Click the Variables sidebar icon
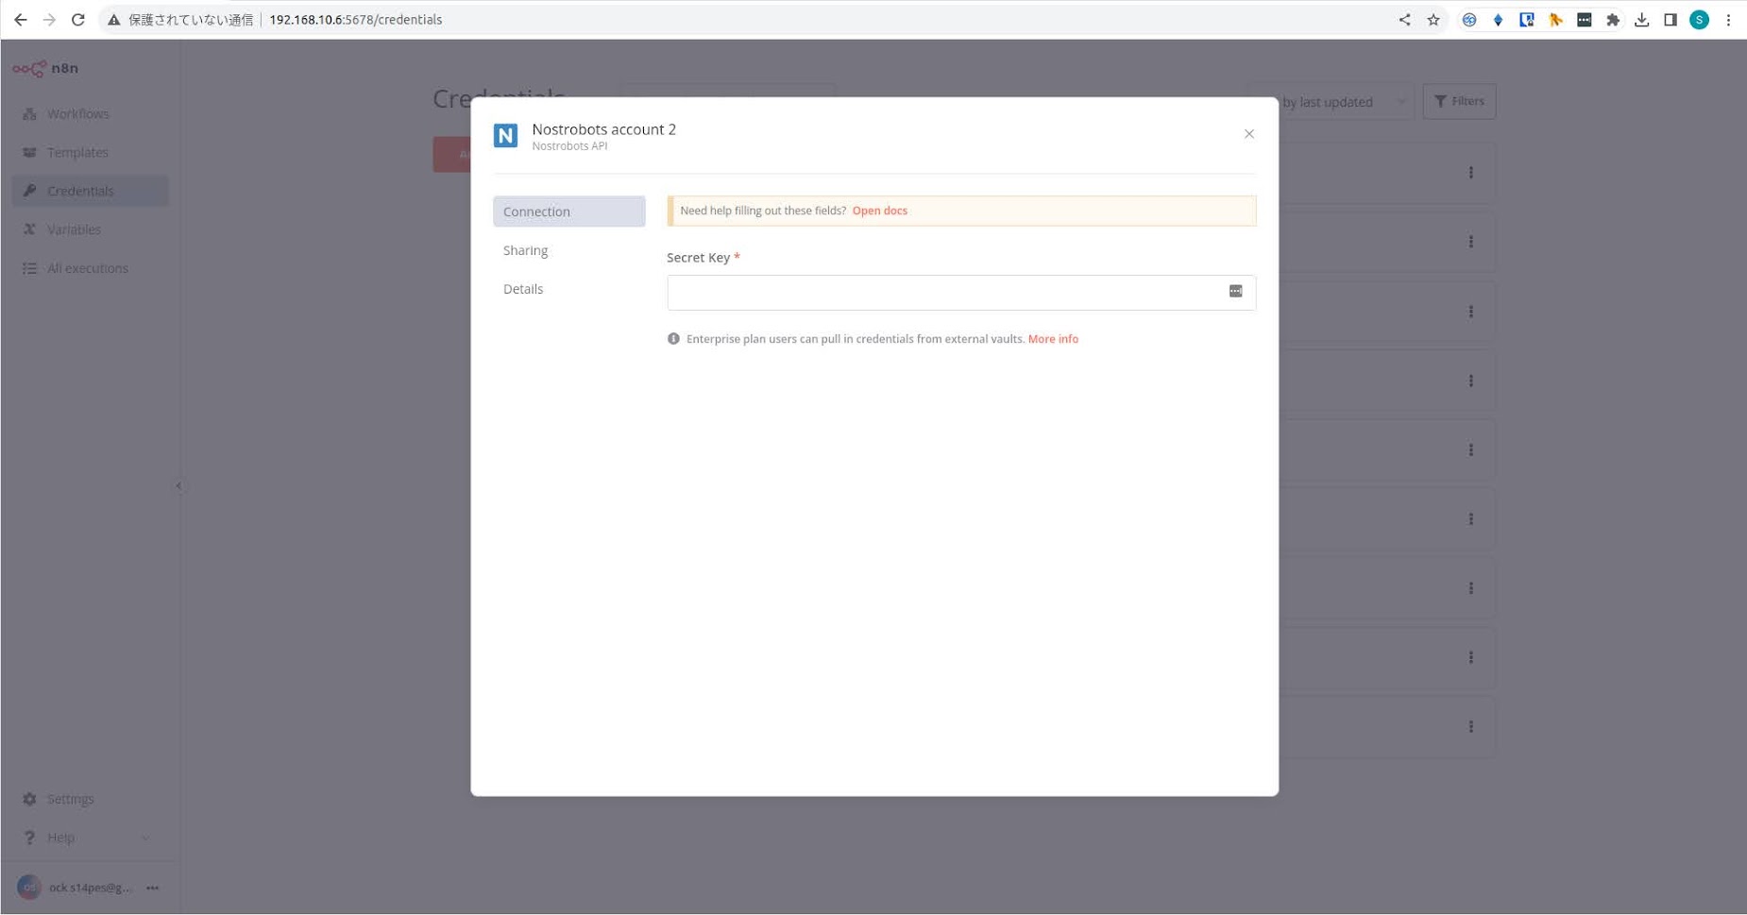Viewport: 1747px width, 915px height. coord(29,229)
